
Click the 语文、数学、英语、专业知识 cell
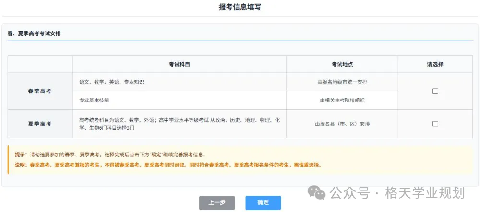(180, 82)
